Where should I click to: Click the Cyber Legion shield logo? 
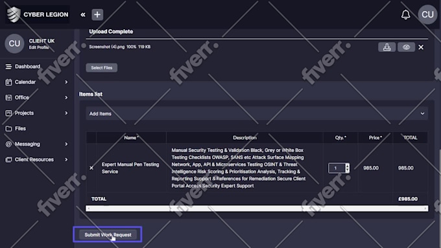14,15
